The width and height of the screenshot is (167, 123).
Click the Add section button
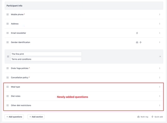36,117
